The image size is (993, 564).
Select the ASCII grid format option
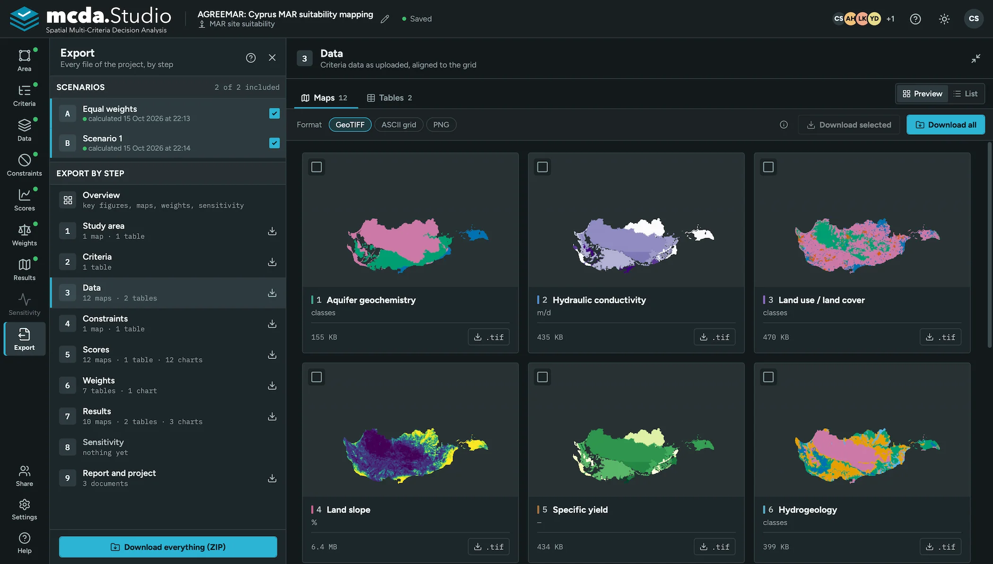tap(399, 125)
